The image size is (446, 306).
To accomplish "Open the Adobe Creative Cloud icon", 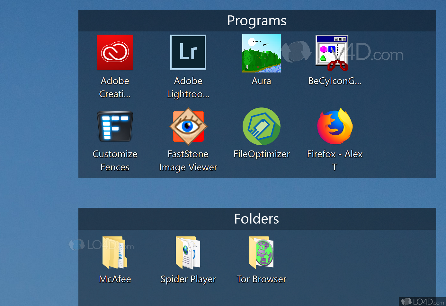I will (115, 52).
